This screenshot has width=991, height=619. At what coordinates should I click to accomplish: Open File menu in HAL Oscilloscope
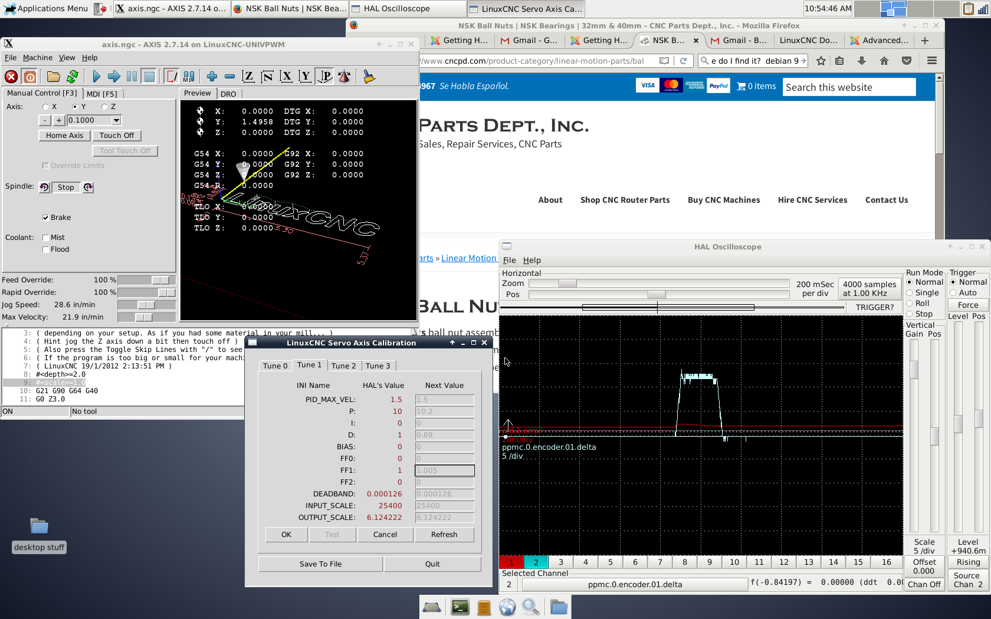click(x=510, y=260)
